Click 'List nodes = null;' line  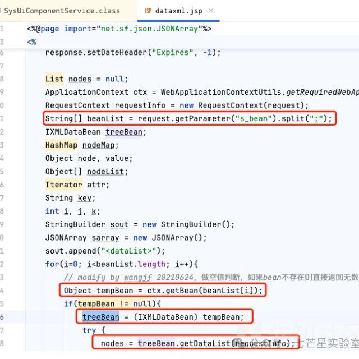(x=86, y=79)
